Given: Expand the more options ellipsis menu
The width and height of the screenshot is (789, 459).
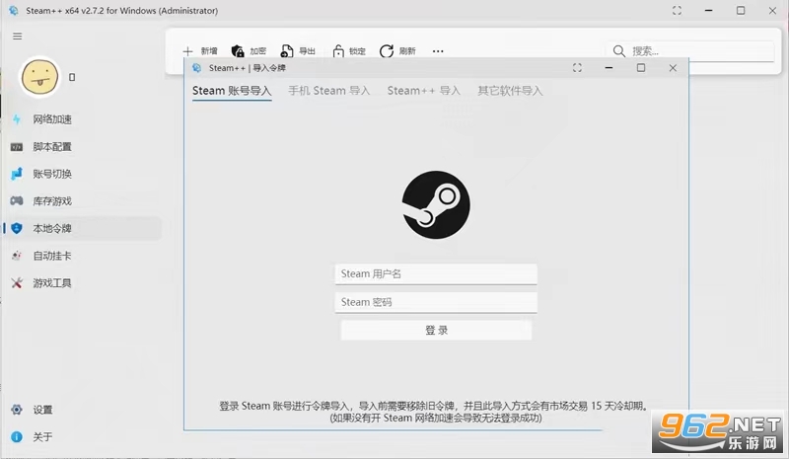Looking at the screenshot, I should click(x=438, y=51).
